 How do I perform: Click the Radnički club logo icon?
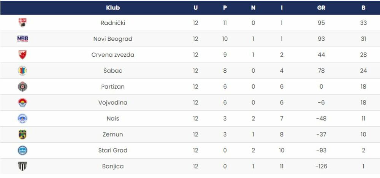point(23,23)
